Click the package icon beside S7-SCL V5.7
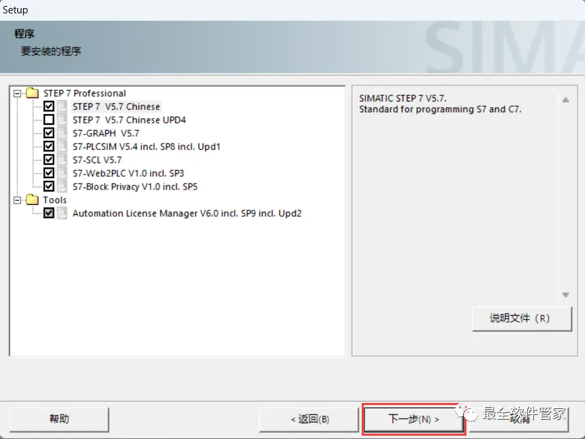Image resolution: width=585 pixels, height=439 pixels. coord(62,159)
